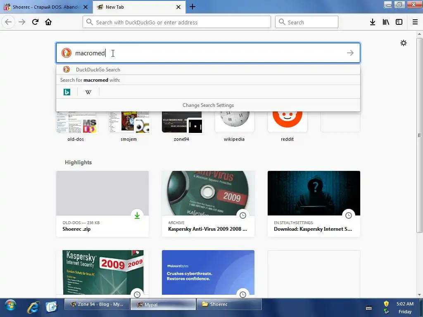Click the security shield tray icon
Screen dimensions: 423x317
pyautogui.click(x=386, y=303)
